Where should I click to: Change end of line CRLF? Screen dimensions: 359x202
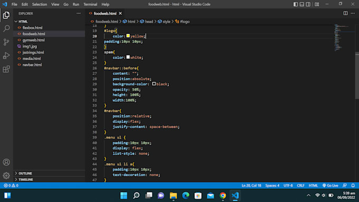pos(300,186)
